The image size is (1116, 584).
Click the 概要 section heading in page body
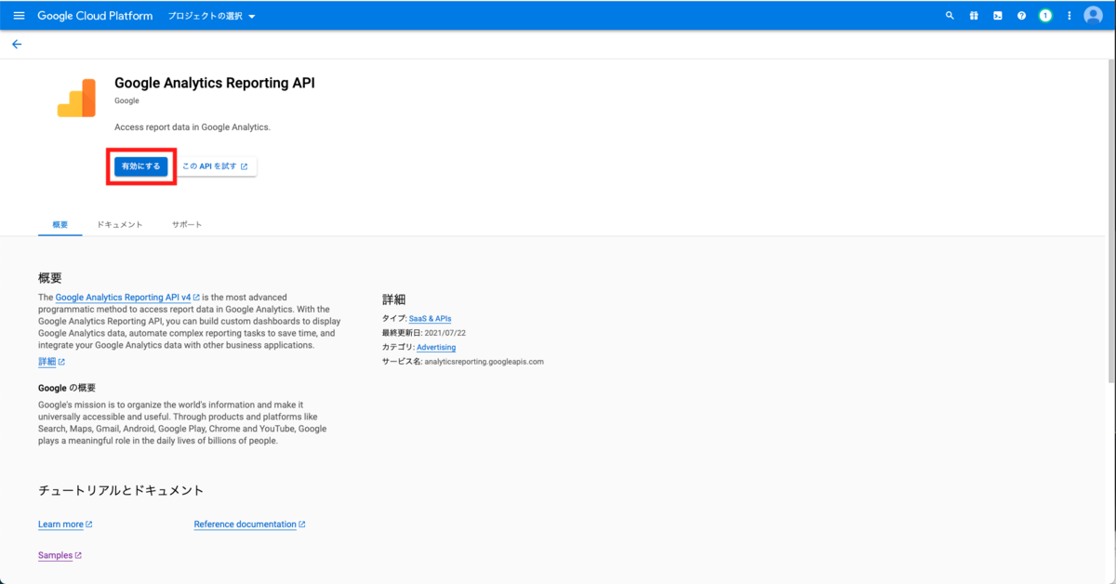[x=50, y=278]
